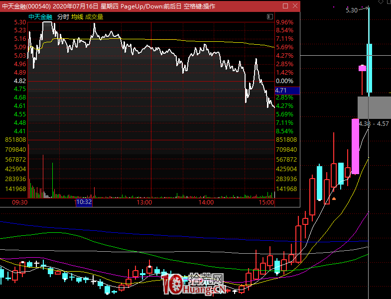The width and height of the screenshot is (391, 299).
Task: Click the small orange triangle marker below the candles
Action: point(334,199)
